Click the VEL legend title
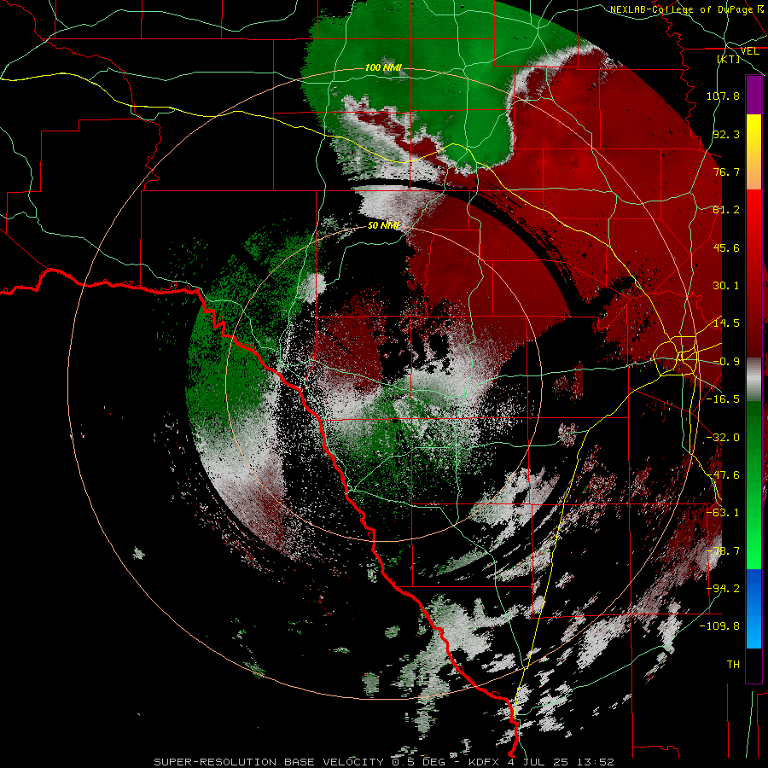768x768 pixels. click(x=749, y=51)
